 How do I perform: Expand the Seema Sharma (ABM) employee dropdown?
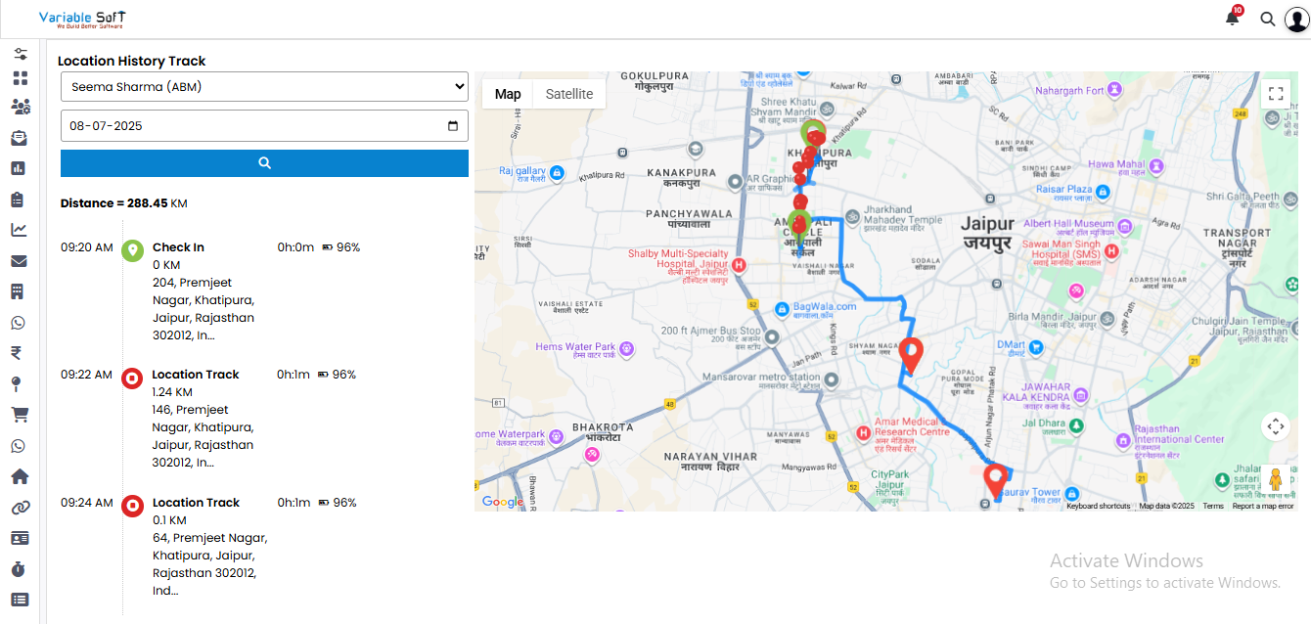264,86
